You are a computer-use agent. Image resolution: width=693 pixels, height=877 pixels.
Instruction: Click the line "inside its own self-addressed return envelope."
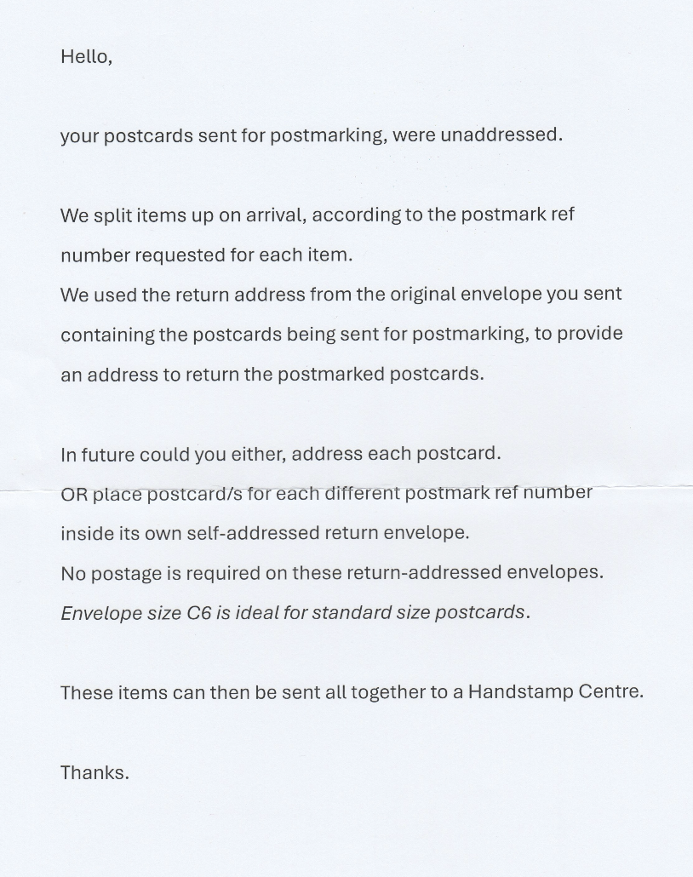click(265, 533)
